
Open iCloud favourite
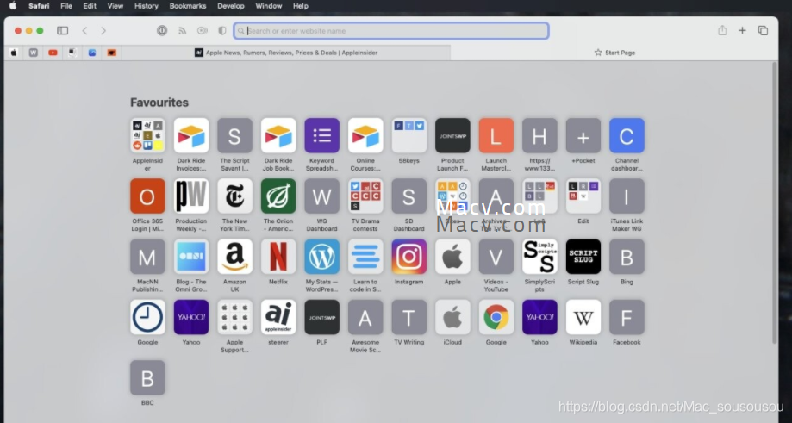(x=452, y=317)
